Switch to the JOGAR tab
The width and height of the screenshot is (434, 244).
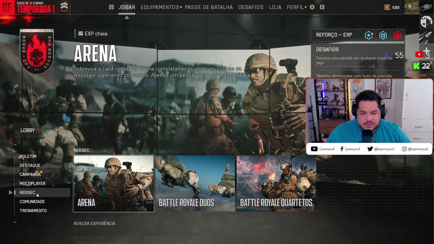click(x=127, y=7)
